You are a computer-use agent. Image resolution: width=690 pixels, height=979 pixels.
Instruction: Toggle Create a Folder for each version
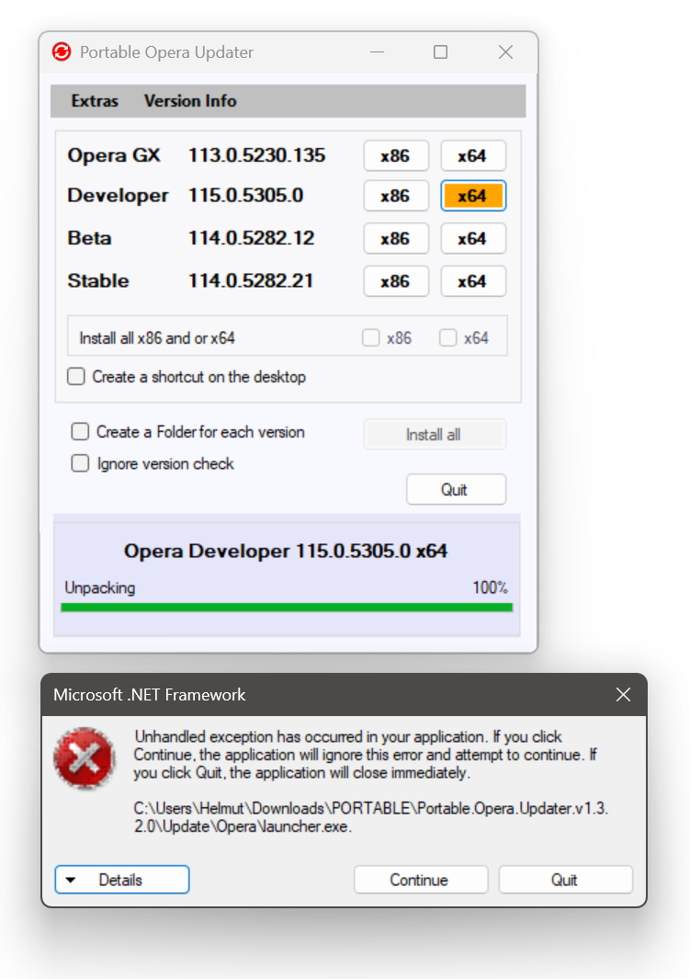click(80, 431)
